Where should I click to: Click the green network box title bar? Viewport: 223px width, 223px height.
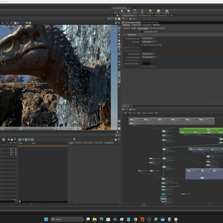[201, 129]
